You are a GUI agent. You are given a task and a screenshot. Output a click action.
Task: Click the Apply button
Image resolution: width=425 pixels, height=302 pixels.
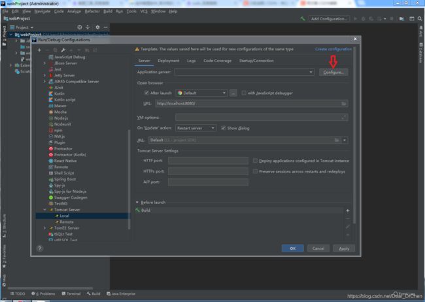pos(344,248)
